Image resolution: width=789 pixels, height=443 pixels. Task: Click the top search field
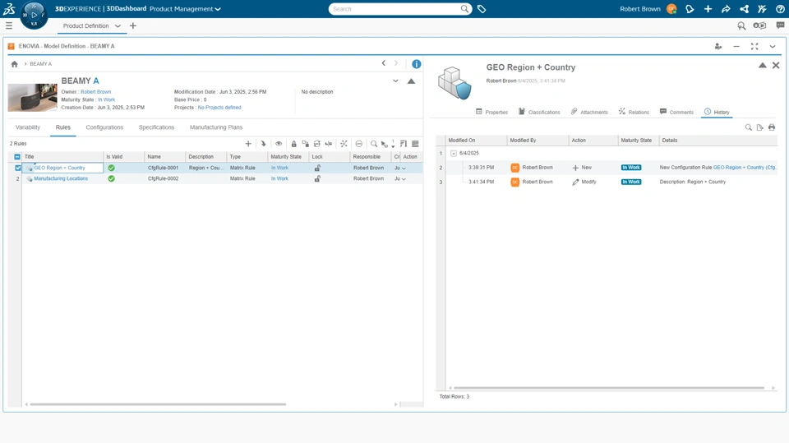tap(400, 9)
